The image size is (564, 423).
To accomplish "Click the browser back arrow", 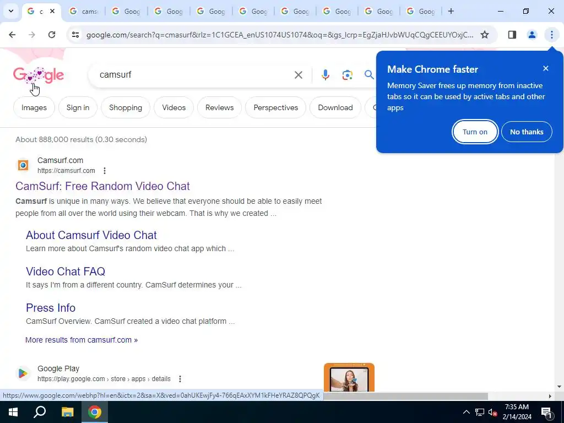I will (12, 35).
